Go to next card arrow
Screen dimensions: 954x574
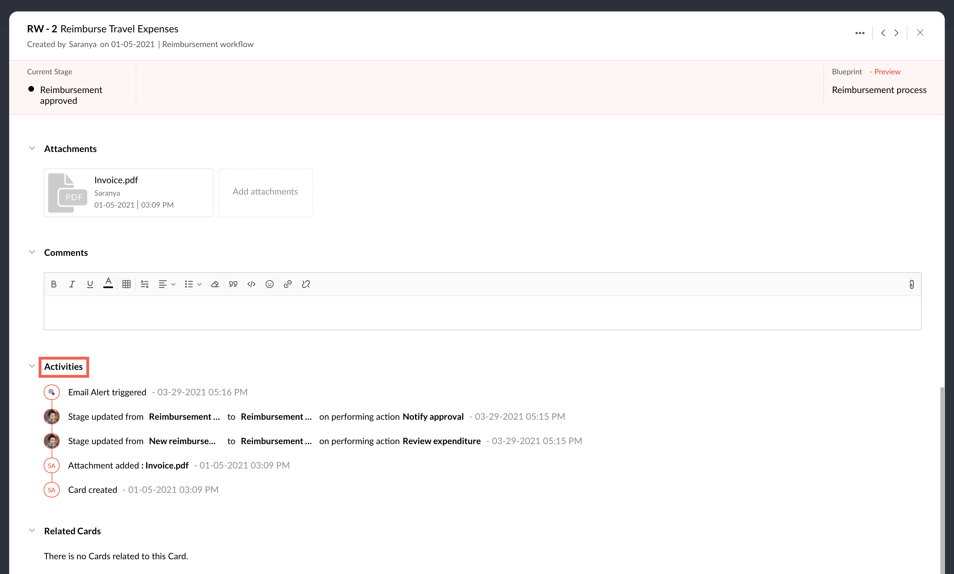click(896, 33)
